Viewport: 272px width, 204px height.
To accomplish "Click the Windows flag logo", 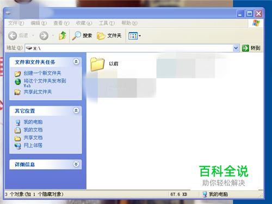I will coord(256,23).
